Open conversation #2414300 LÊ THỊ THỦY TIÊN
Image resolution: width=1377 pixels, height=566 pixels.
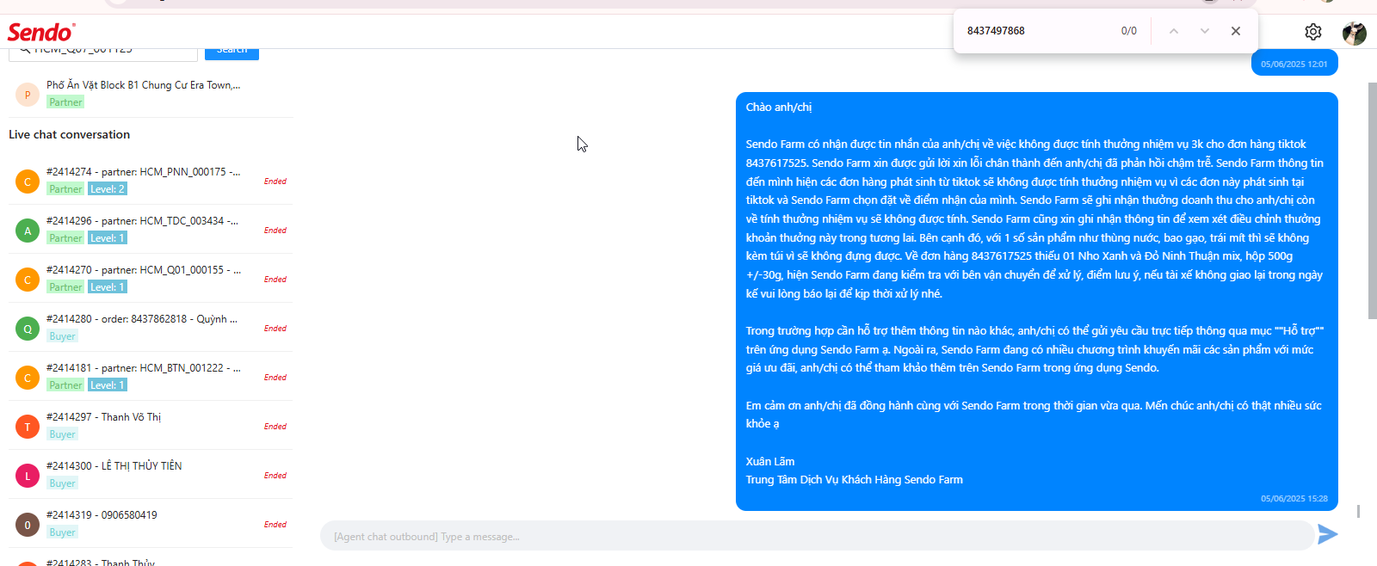pyautogui.click(x=151, y=475)
